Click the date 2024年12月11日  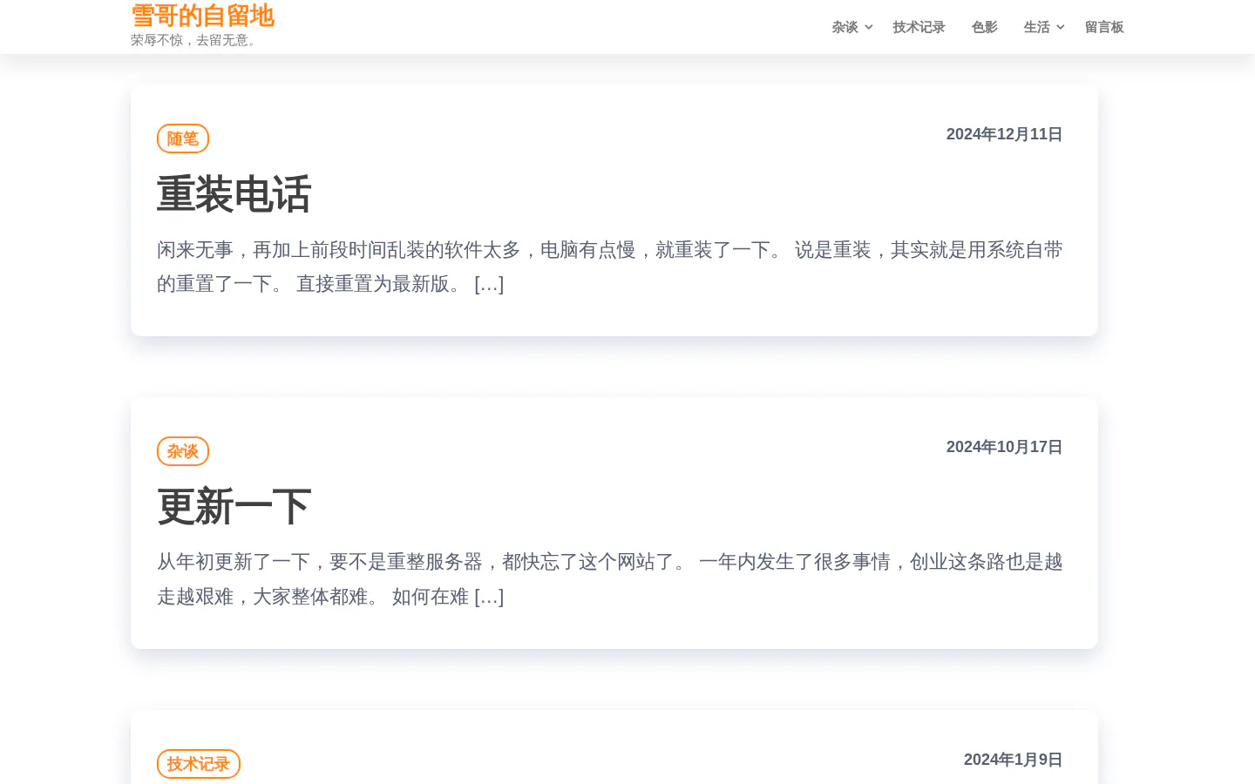1004,134
